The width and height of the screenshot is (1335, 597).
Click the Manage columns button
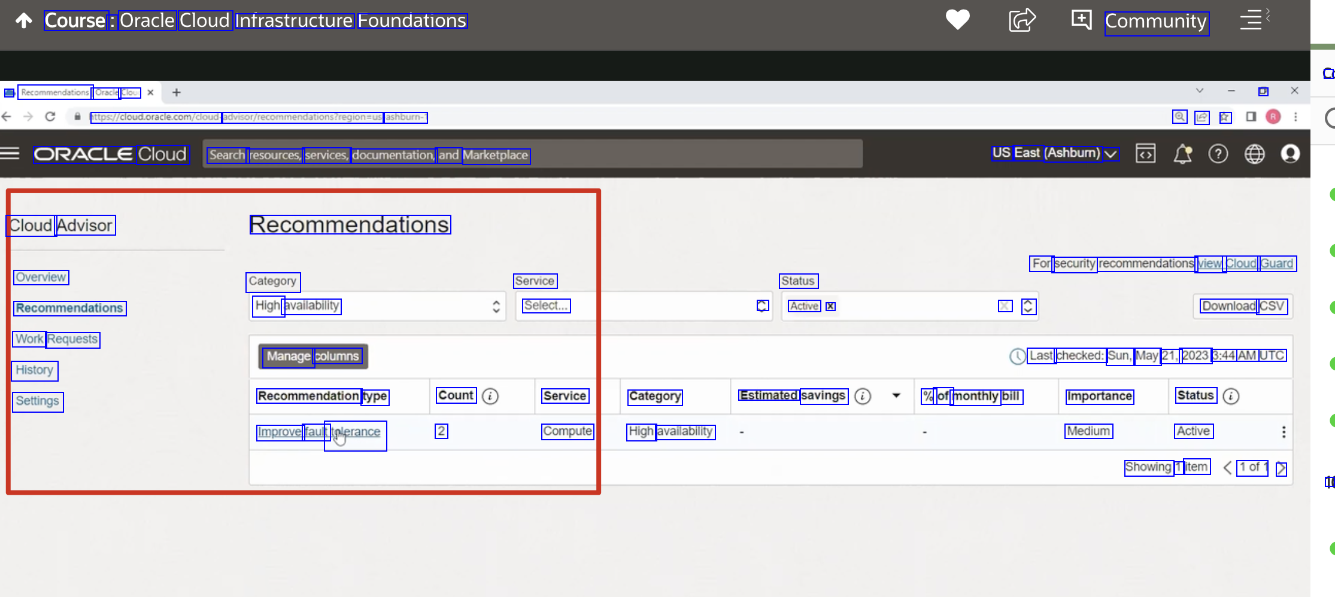pos(313,357)
